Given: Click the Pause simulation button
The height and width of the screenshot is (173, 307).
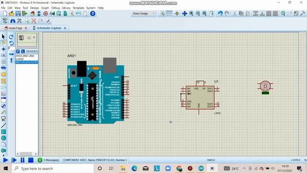Looking at the screenshot, I should (23, 160).
